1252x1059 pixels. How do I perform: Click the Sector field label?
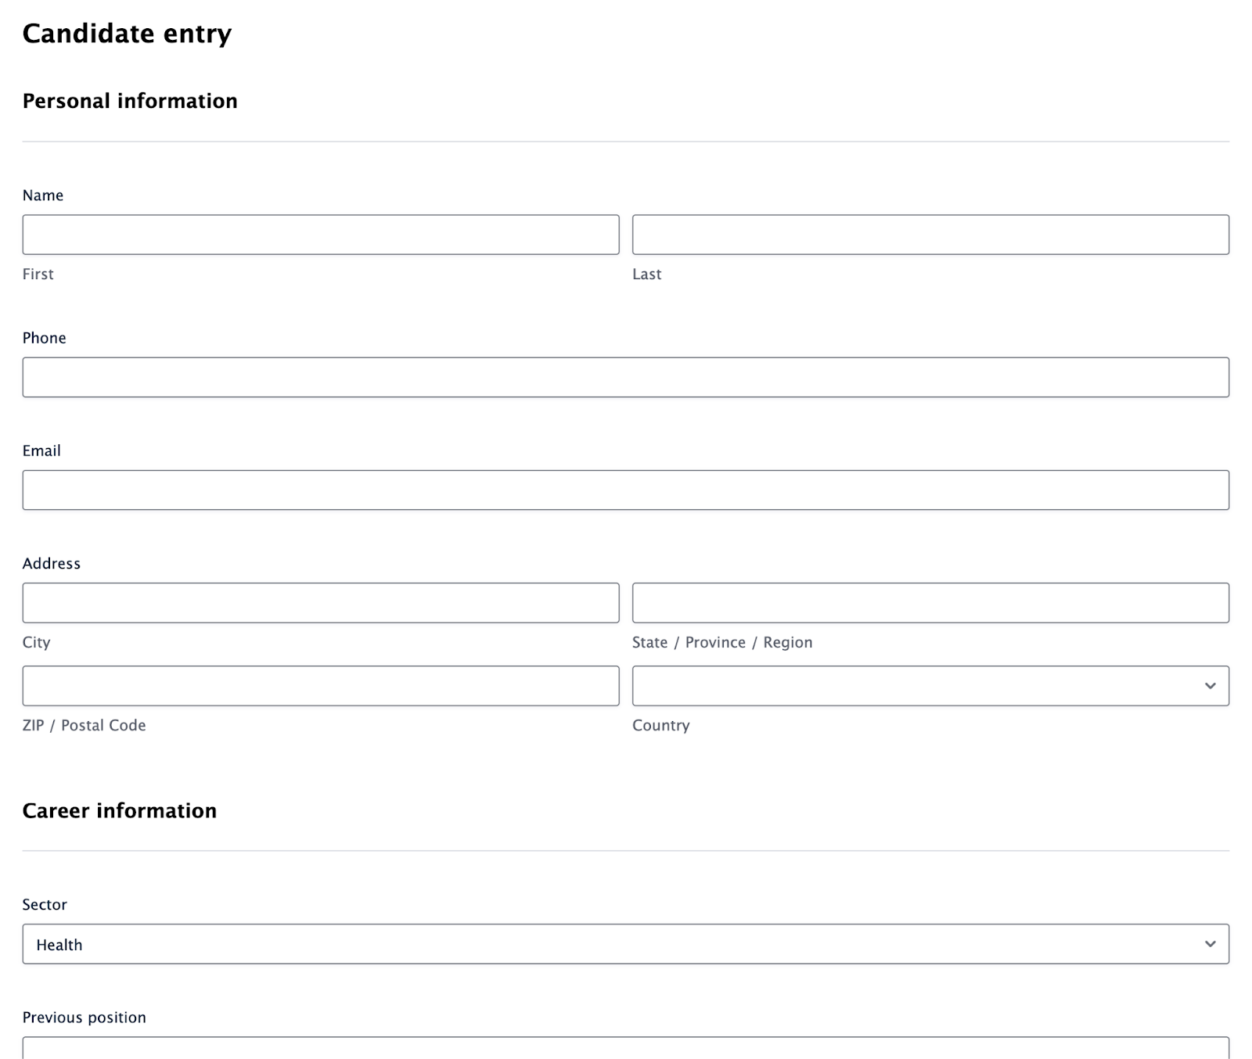point(45,904)
